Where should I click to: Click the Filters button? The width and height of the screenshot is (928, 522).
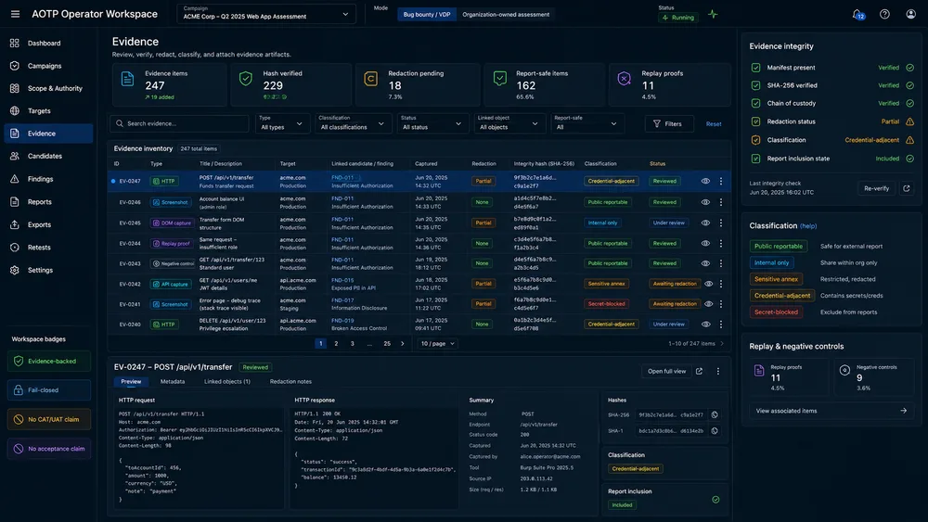point(668,123)
